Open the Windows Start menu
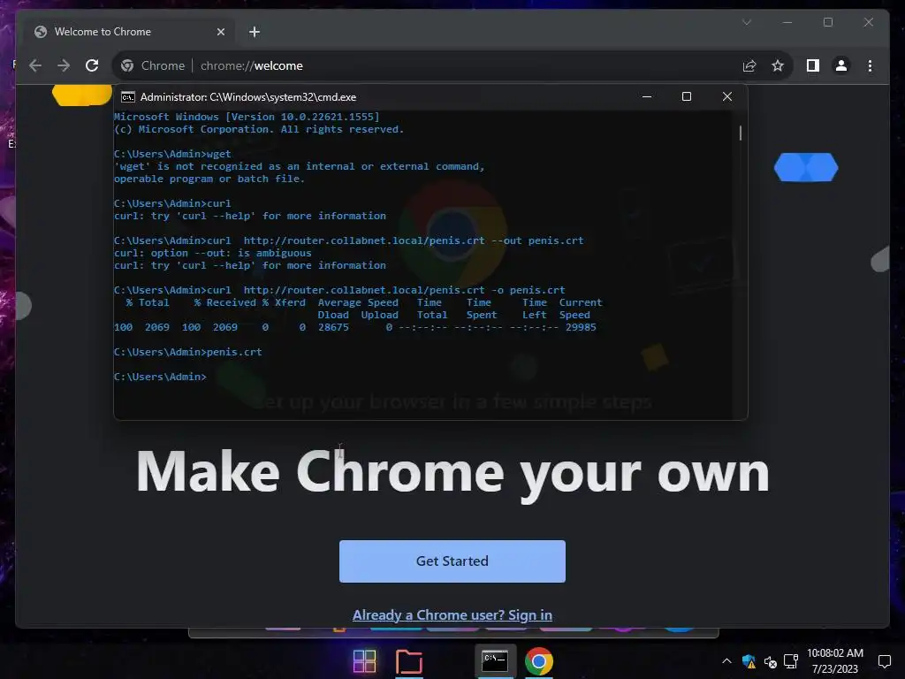 (x=364, y=661)
